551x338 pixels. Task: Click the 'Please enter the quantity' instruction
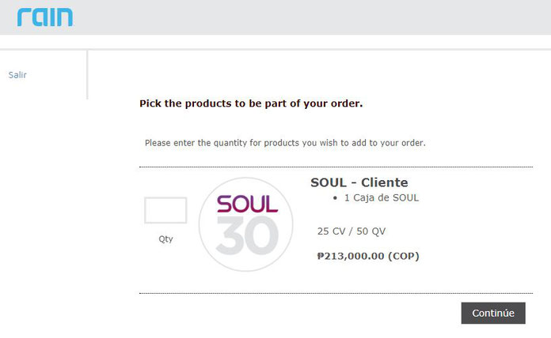coord(285,143)
